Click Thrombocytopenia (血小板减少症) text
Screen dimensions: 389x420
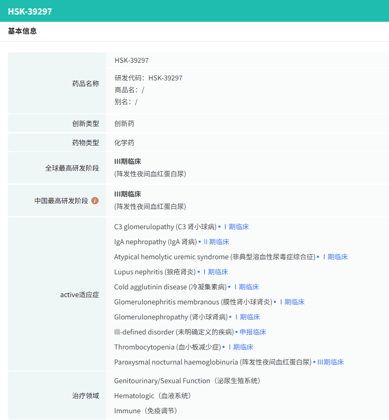(x=168, y=347)
